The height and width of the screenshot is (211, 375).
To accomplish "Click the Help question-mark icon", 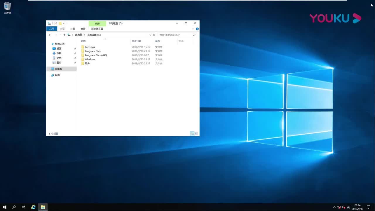I will 197,29.
